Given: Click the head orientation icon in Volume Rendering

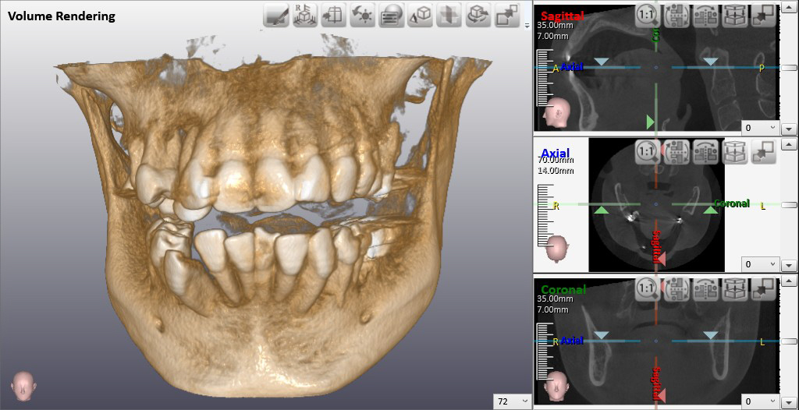Looking at the screenshot, I should click(x=23, y=384).
